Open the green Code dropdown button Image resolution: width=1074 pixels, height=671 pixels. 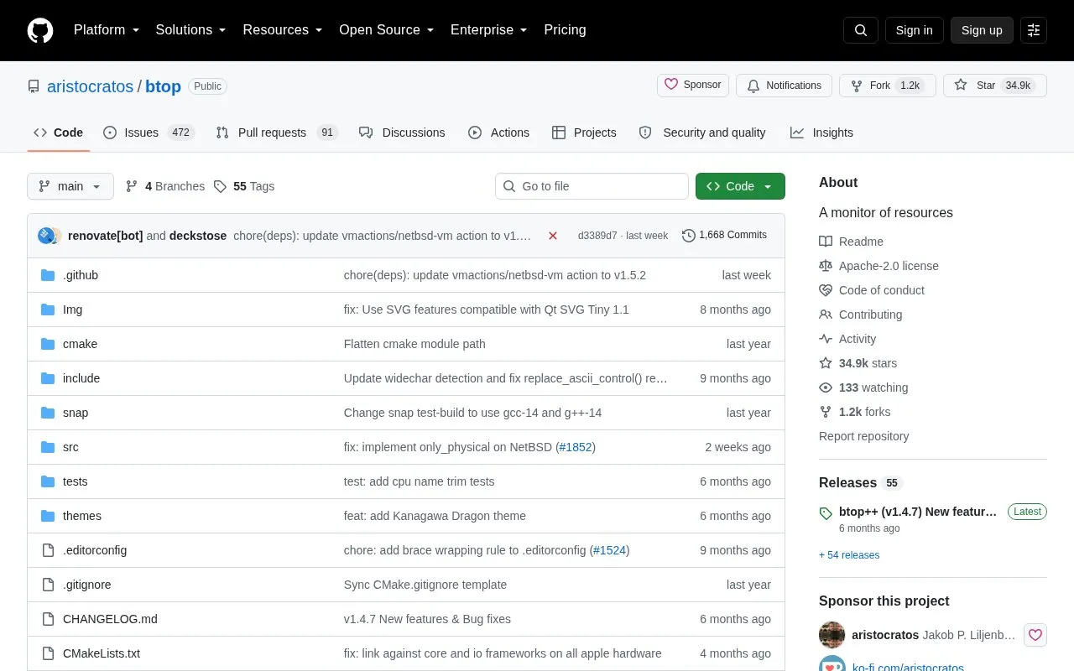pos(740,186)
